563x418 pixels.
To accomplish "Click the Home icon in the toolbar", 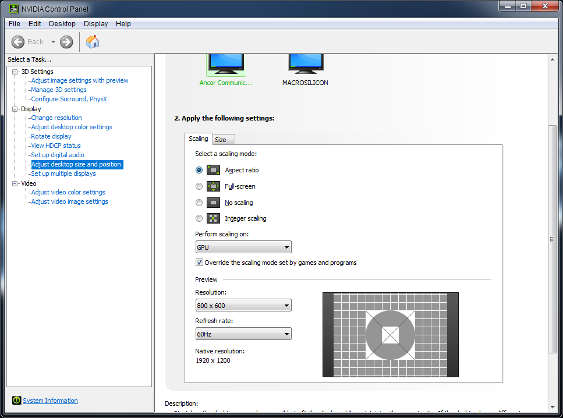I will 93,41.
